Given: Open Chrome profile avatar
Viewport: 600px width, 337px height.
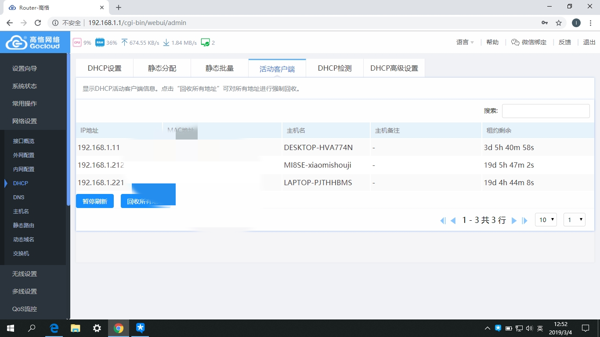Looking at the screenshot, I should point(576,23).
